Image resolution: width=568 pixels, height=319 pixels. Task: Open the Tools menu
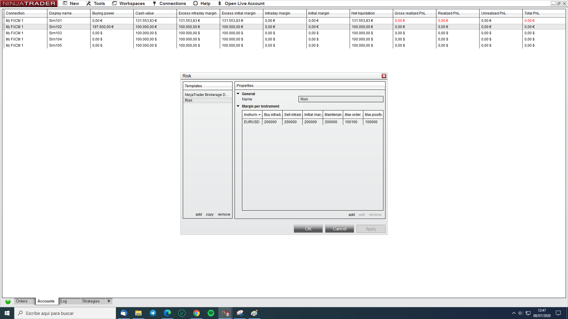click(x=96, y=4)
